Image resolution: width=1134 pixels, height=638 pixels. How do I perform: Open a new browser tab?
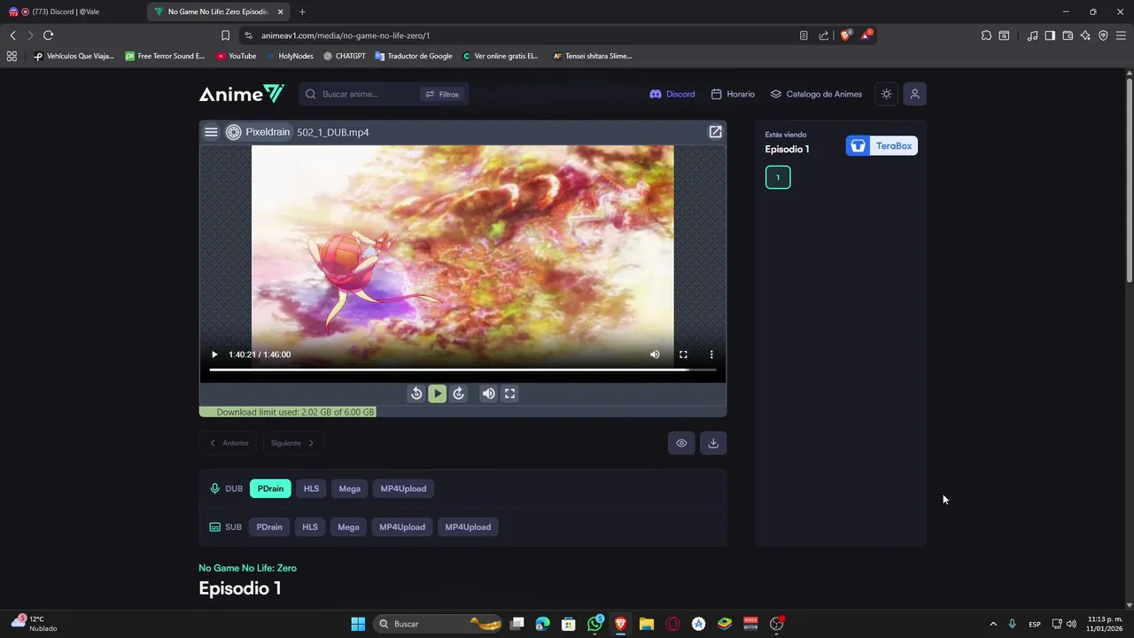coord(302,12)
